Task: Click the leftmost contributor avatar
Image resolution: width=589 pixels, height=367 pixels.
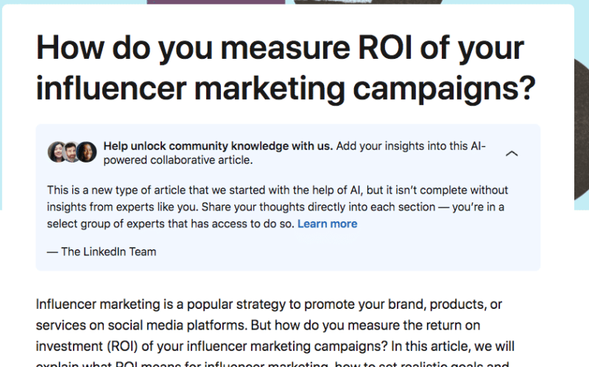Action: 57,152
